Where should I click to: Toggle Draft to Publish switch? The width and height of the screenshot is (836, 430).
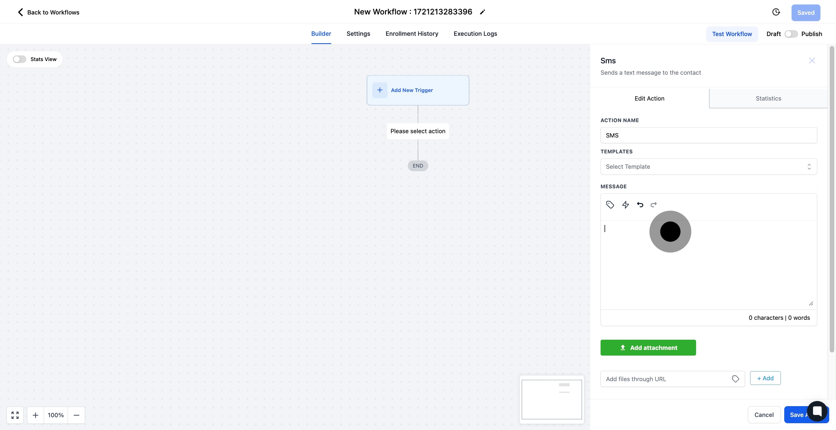pyautogui.click(x=791, y=34)
